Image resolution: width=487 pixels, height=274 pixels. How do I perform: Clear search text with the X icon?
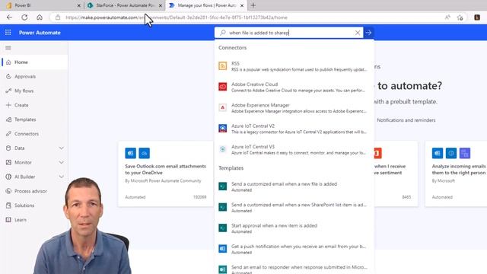[358, 33]
